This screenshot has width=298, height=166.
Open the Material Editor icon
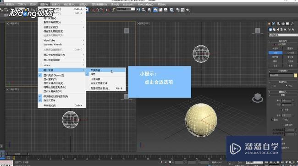click(171, 10)
